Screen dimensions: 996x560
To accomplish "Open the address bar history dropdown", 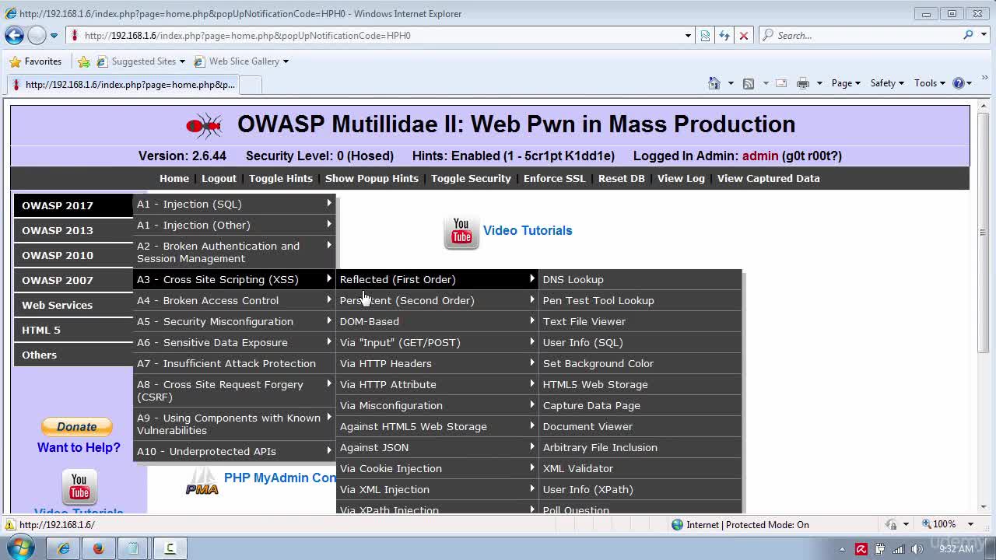I will (688, 35).
